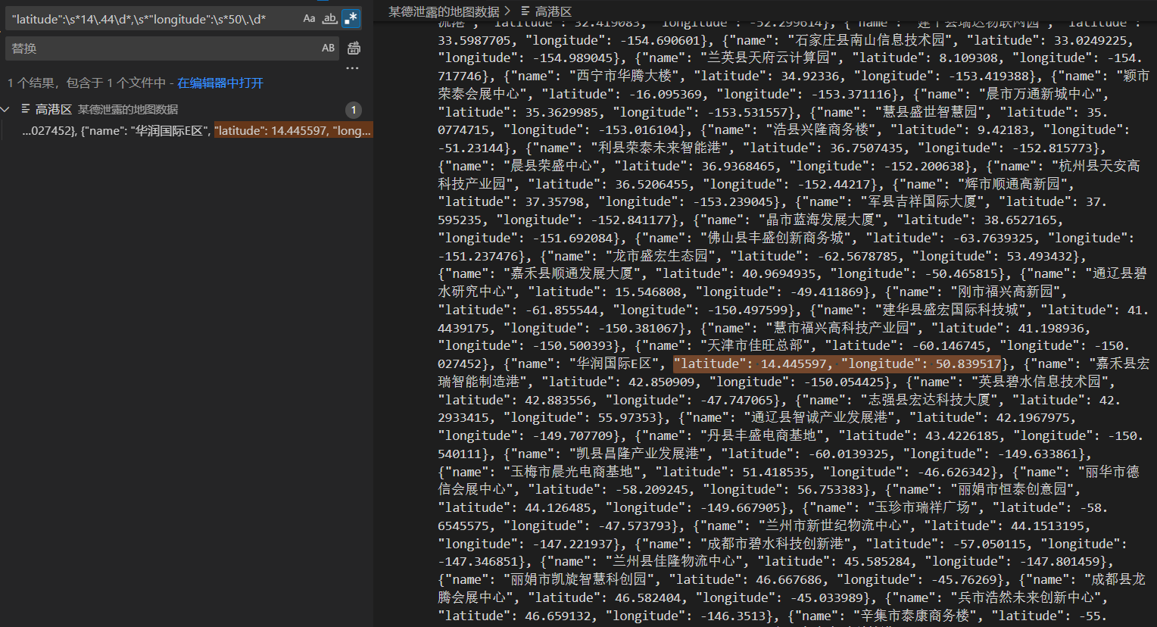Click "西宁市华腾大楼" in the editor
Screen dimensions: 1157x627
coord(628,76)
